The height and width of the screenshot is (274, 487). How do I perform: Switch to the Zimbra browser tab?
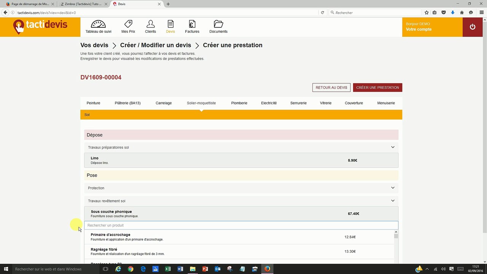[x=83, y=4]
